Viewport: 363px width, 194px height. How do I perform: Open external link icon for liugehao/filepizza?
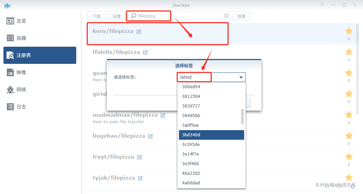coord(150,136)
